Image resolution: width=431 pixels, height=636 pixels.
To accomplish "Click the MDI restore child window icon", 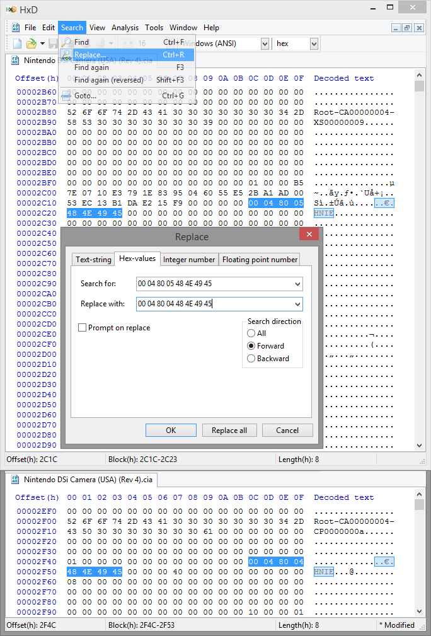I will (x=408, y=28).
